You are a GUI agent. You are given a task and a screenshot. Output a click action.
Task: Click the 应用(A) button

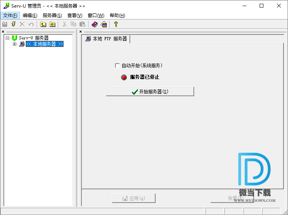(x=134, y=198)
